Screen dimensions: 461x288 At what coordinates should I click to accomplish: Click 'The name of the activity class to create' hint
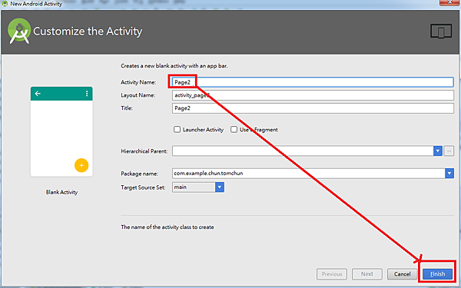167,227
